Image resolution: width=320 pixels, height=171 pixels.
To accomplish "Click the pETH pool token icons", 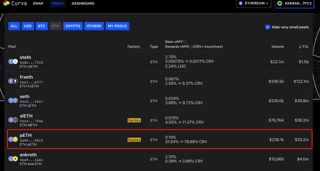I will coord(13,139).
